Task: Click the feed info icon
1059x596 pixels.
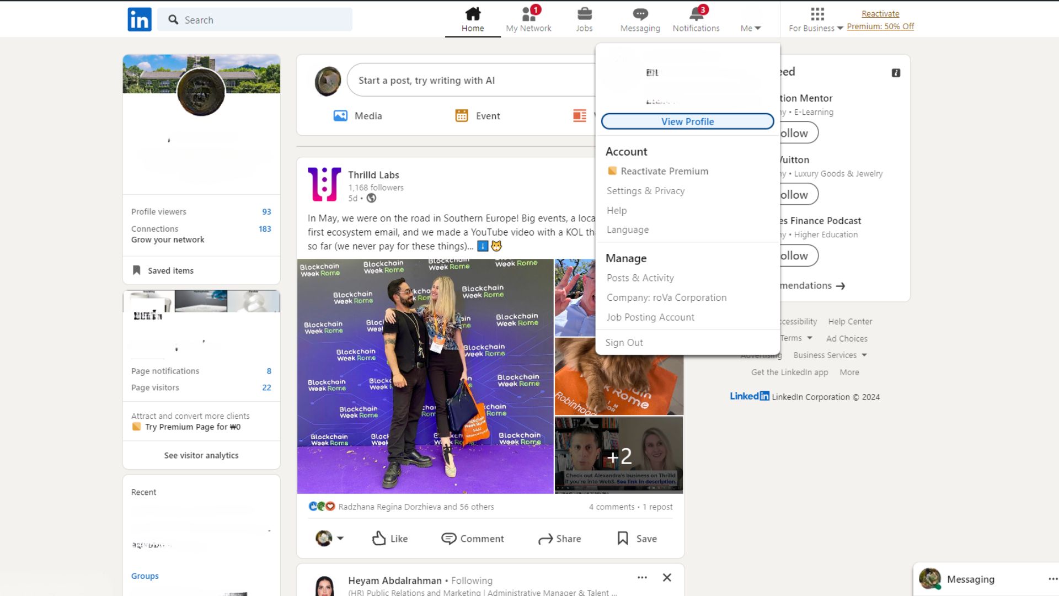Action: pos(896,73)
